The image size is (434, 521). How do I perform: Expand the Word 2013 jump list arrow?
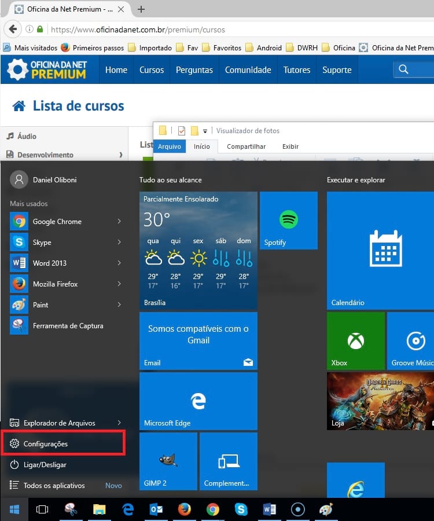tap(119, 263)
